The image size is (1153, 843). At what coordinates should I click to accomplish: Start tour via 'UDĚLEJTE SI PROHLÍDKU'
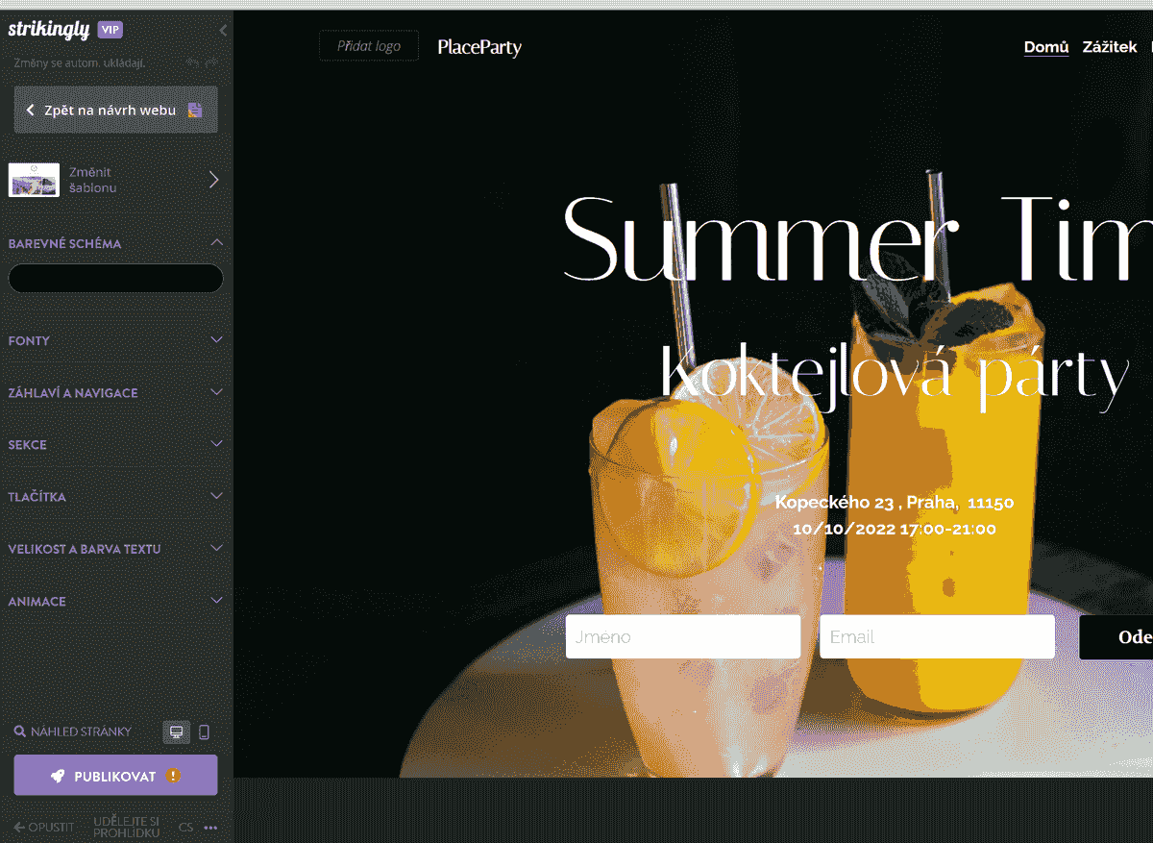click(126, 827)
